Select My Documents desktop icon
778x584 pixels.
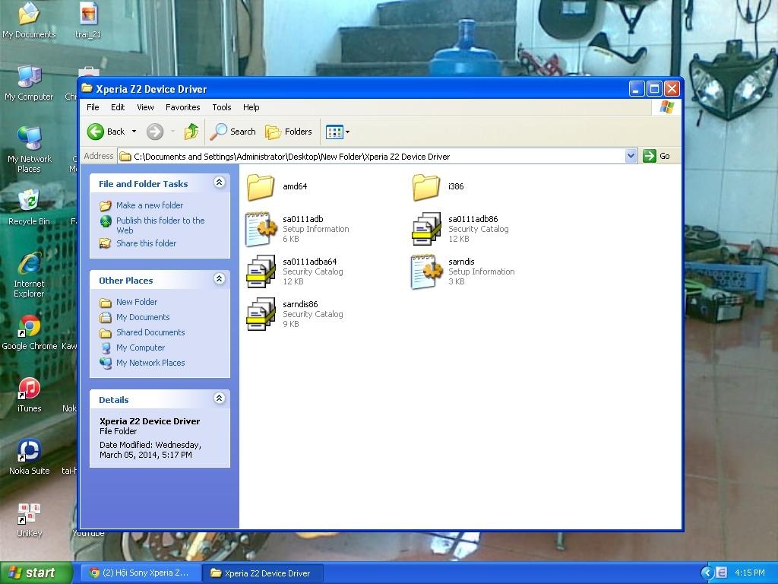[30, 21]
